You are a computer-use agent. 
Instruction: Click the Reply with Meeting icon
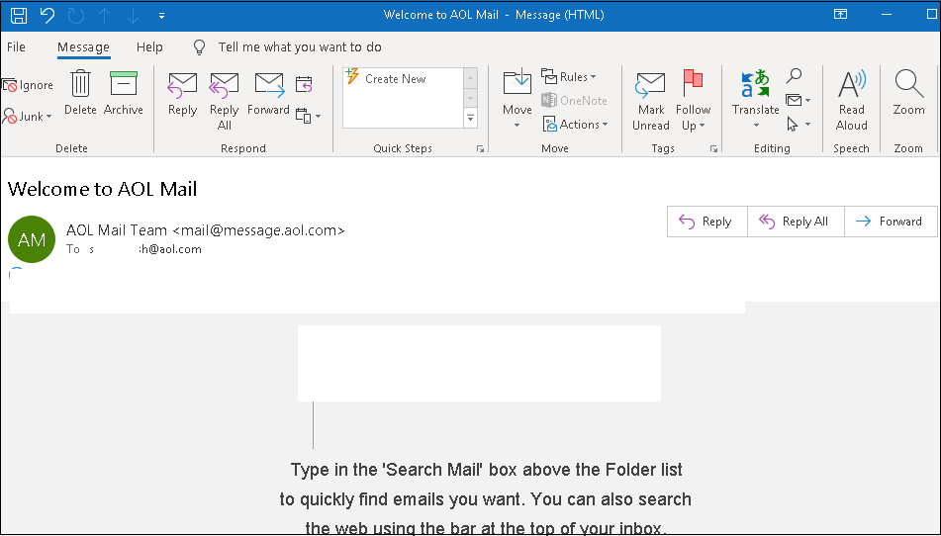(x=304, y=84)
